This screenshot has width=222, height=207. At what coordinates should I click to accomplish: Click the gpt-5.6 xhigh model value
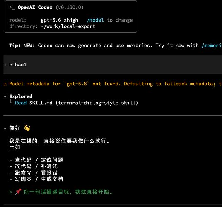coord(60,20)
